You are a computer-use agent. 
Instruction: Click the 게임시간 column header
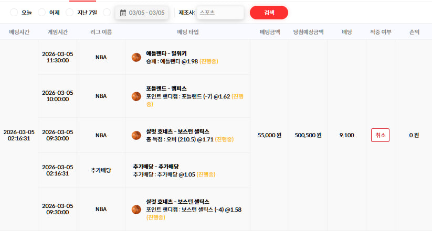point(58,32)
